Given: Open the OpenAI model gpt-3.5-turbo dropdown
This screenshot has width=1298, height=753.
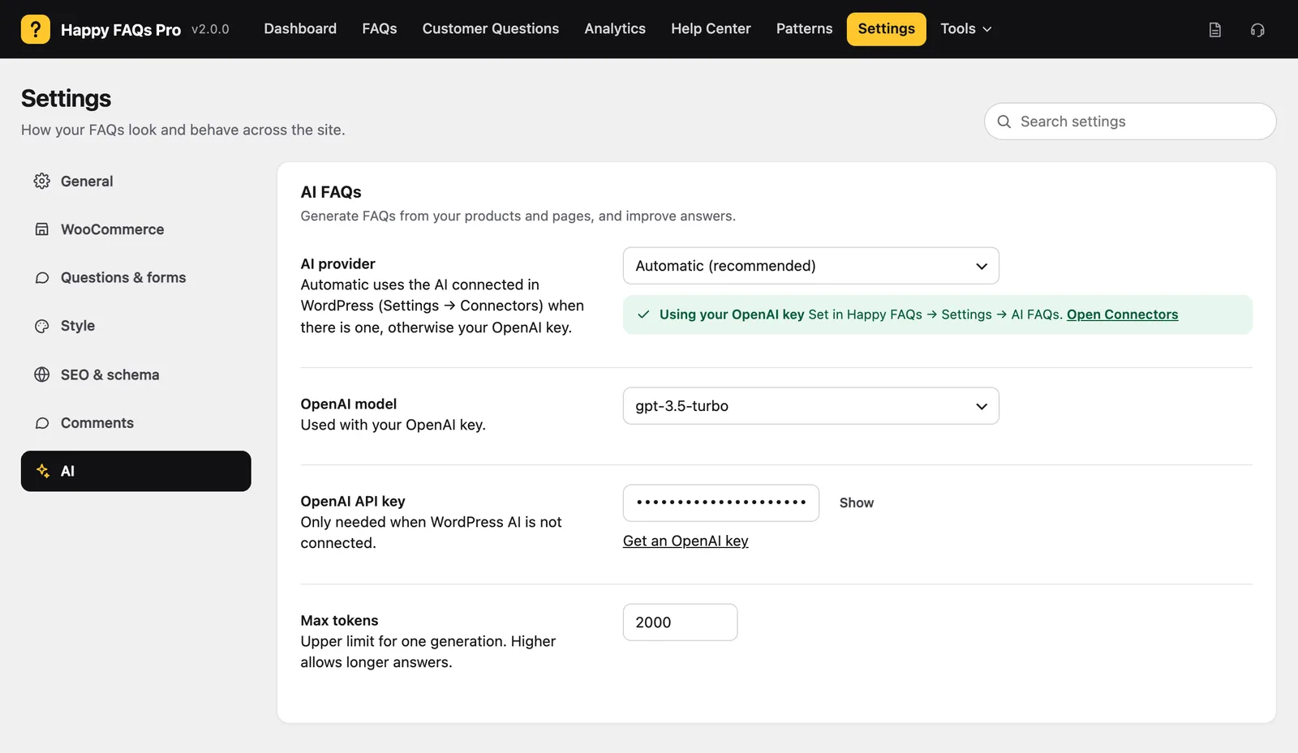Looking at the screenshot, I should (810, 406).
